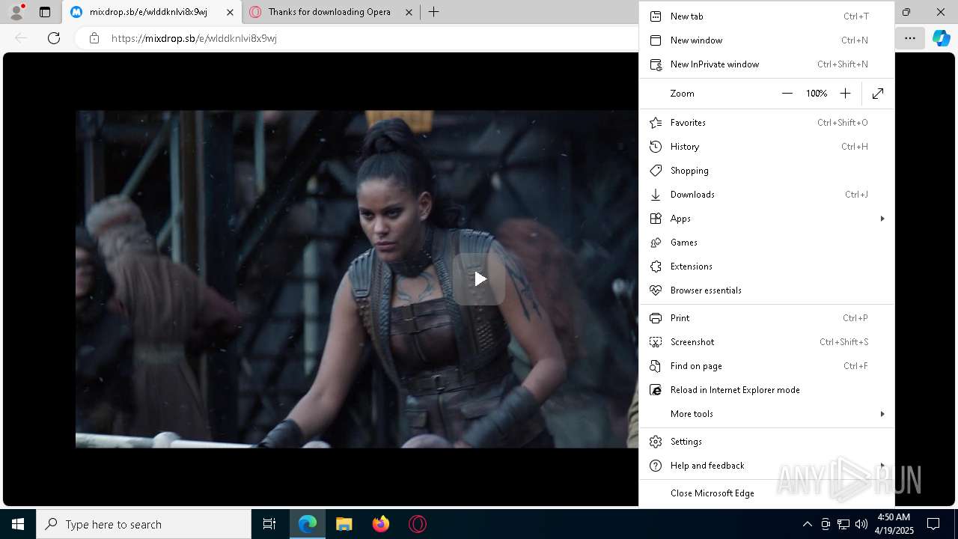View site information lock icon
Image resolution: width=958 pixels, height=539 pixels.
tap(94, 38)
